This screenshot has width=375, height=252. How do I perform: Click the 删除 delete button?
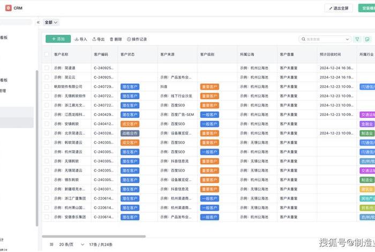tap(116, 39)
